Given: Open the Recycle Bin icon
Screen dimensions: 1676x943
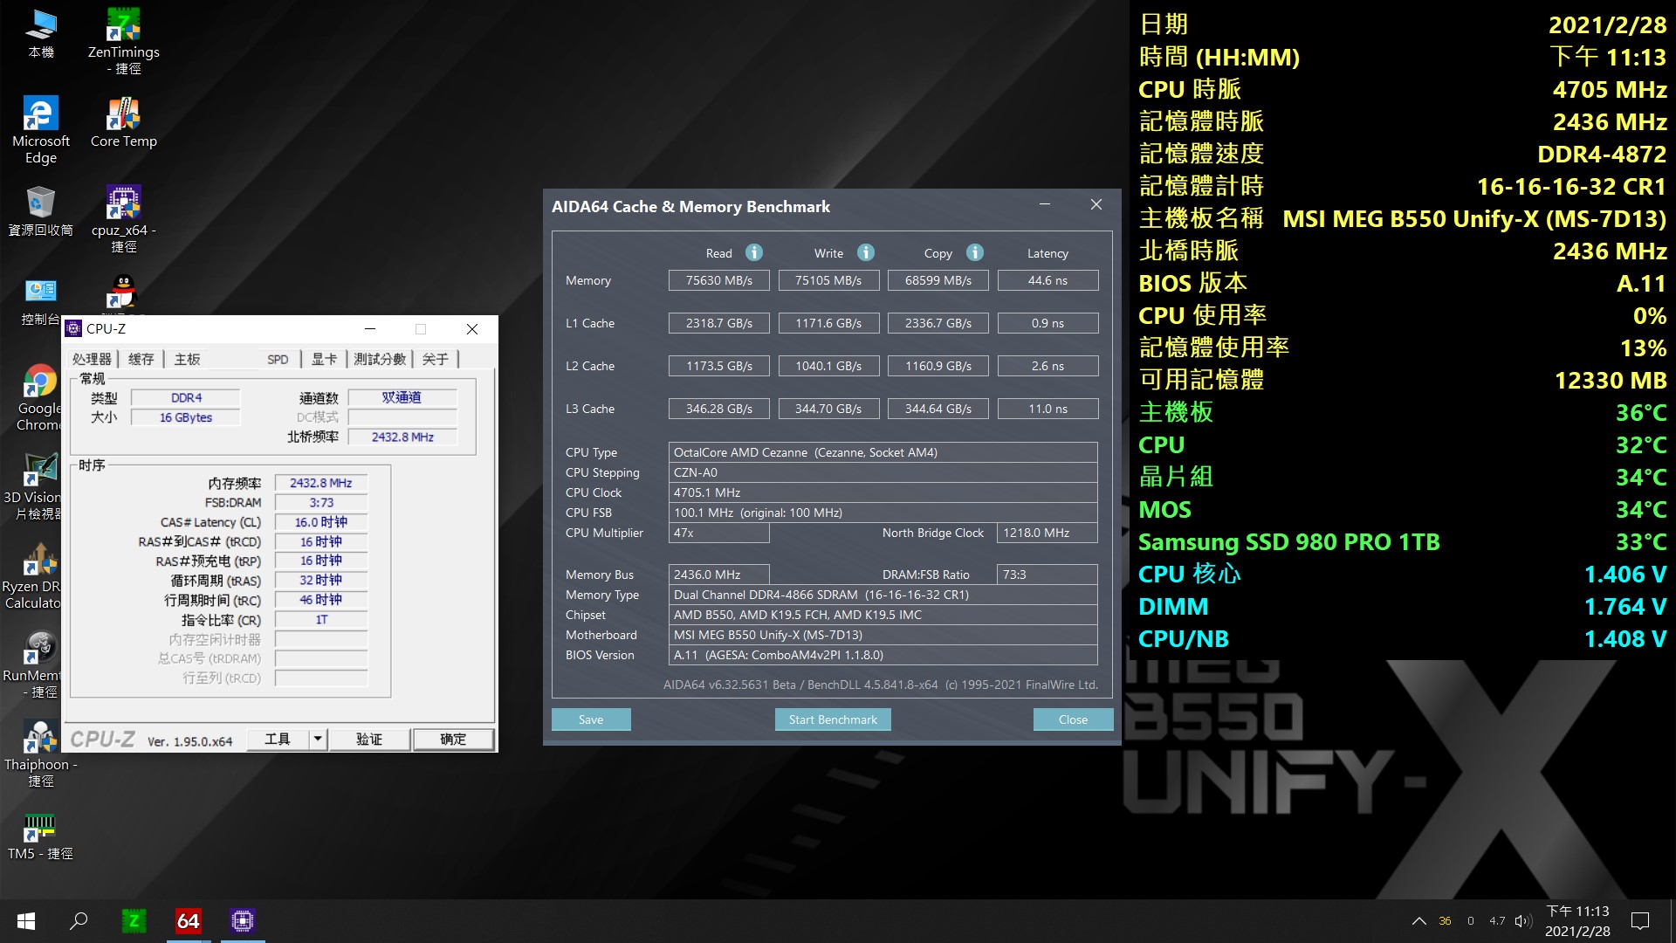Looking at the screenshot, I should coord(40,211).
